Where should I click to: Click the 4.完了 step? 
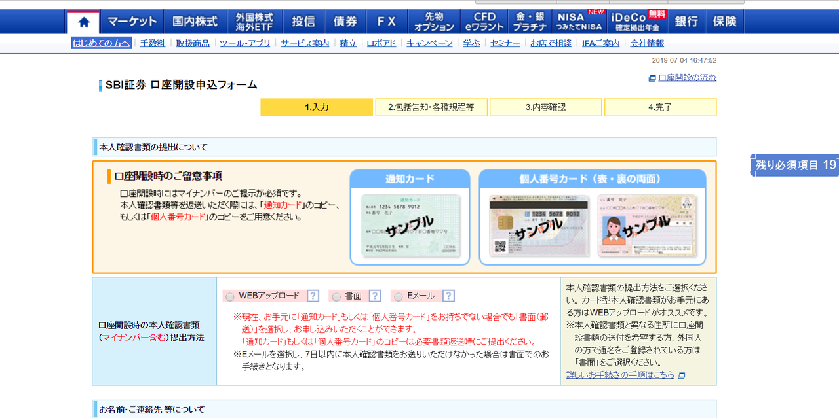(660, 107)
